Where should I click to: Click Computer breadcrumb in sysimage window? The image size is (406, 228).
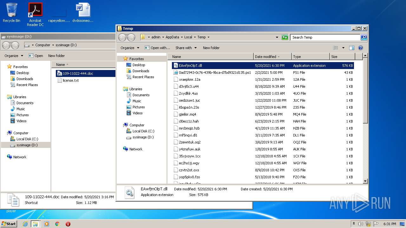click(x=43, y=45)
